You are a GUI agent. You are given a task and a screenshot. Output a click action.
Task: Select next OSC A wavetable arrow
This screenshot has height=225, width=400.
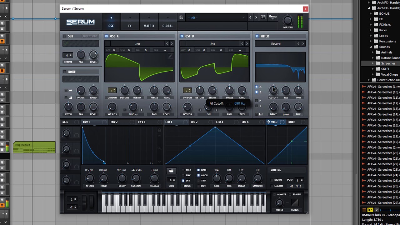[x=172, y=44]
